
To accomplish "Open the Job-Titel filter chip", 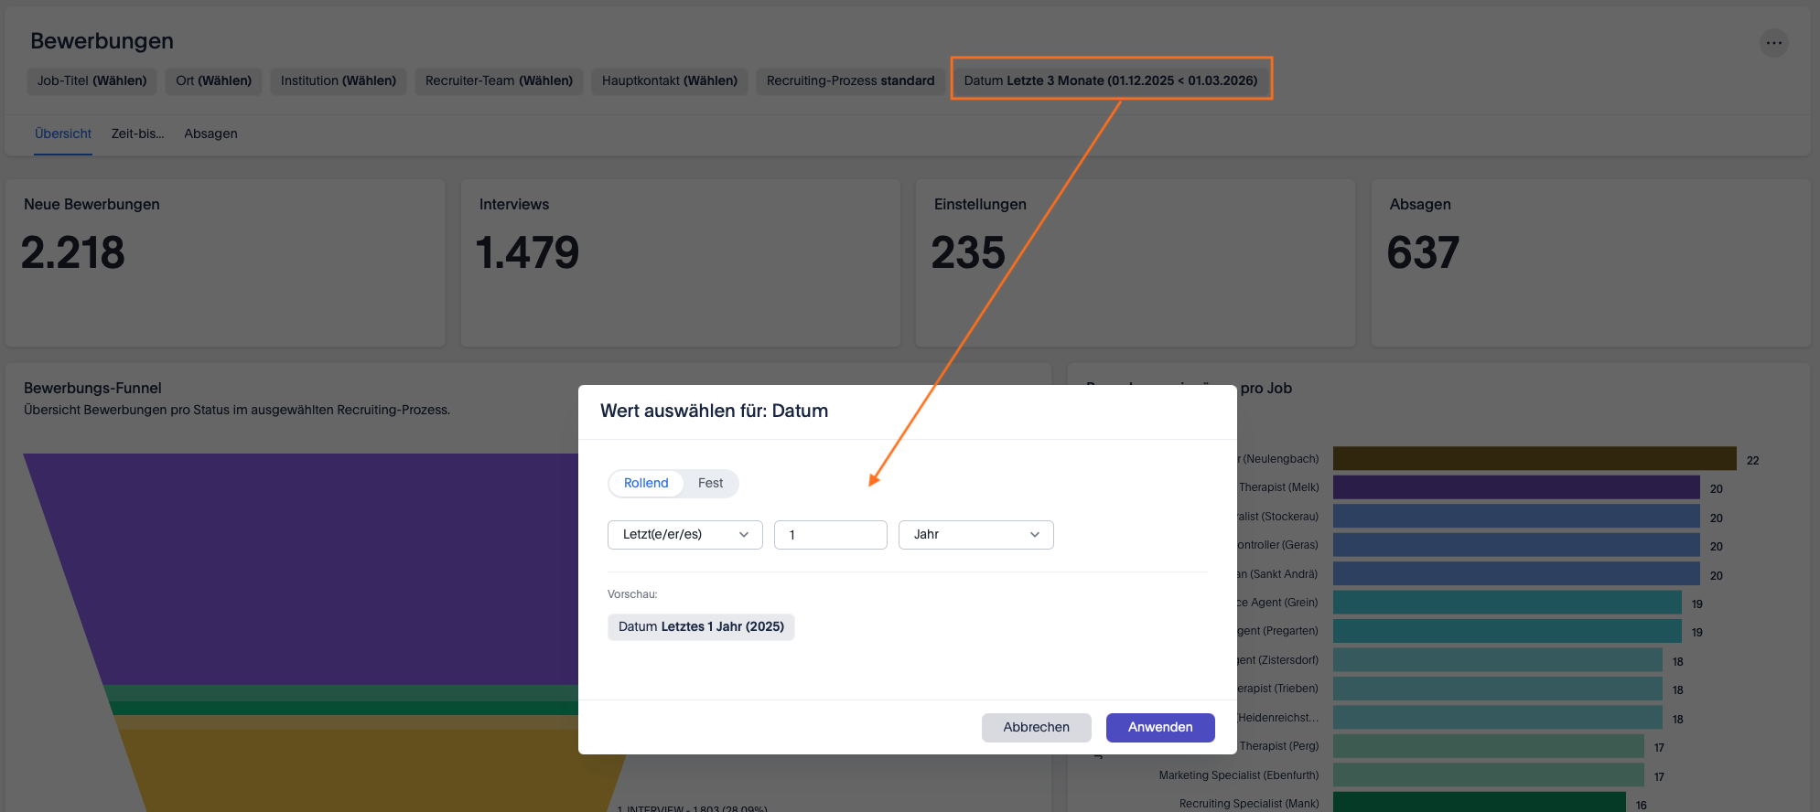I will coord(92,80).
